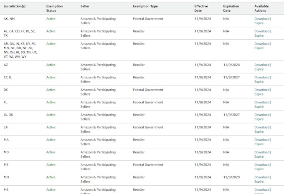Download the AK, NM exemption certificate
284x194 pixels.
point(262,19)
